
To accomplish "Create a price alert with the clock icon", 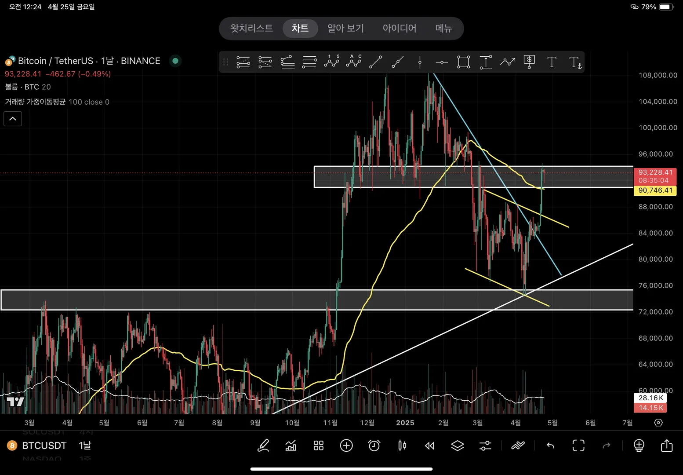I will point(374,446).
